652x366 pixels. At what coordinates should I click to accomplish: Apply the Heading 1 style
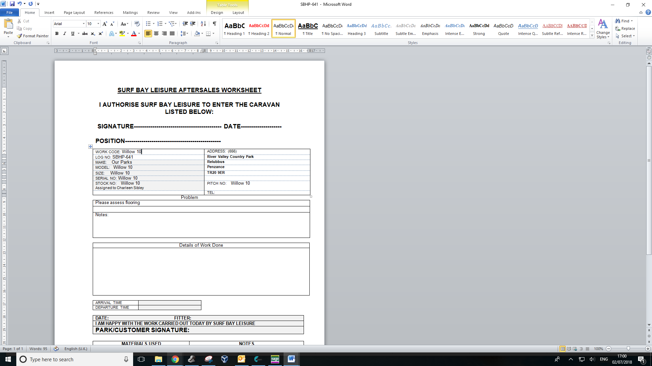[234, 28]
